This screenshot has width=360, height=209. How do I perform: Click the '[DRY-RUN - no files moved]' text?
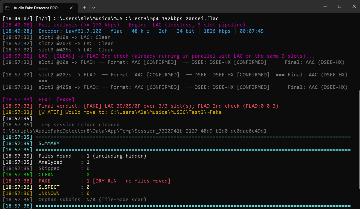(x=132, y=181)
